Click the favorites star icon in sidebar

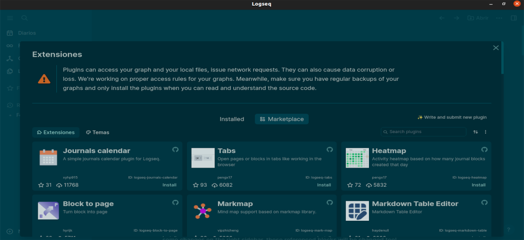point(10,88)
